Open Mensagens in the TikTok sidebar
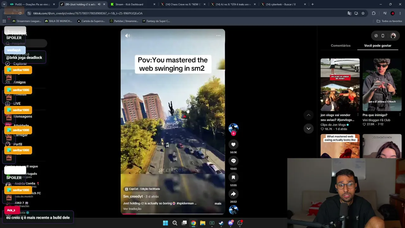 [23, 117]
